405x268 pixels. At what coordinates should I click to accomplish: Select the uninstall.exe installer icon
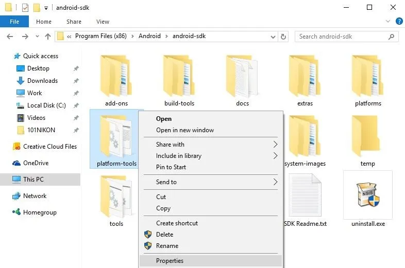coord(368,195)
